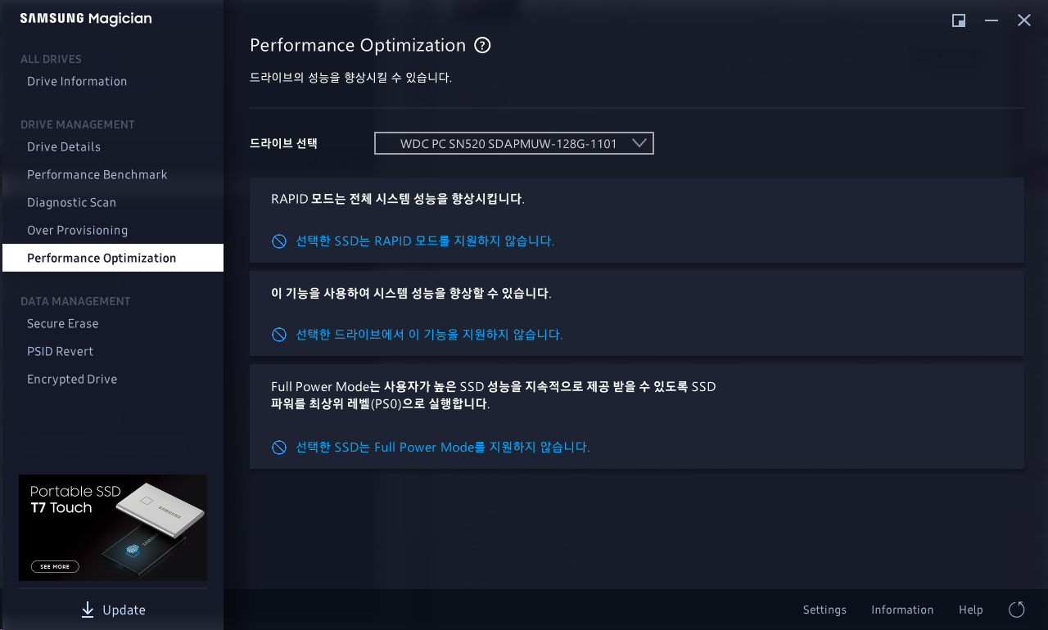Select Performance Optimization menu item
This screenshot has width=1048, height=630.
click(113, 258)
